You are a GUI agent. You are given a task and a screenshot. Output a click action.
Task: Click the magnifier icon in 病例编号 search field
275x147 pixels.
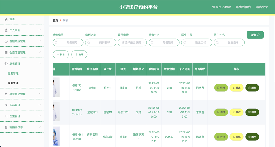[x=56, y=43]
